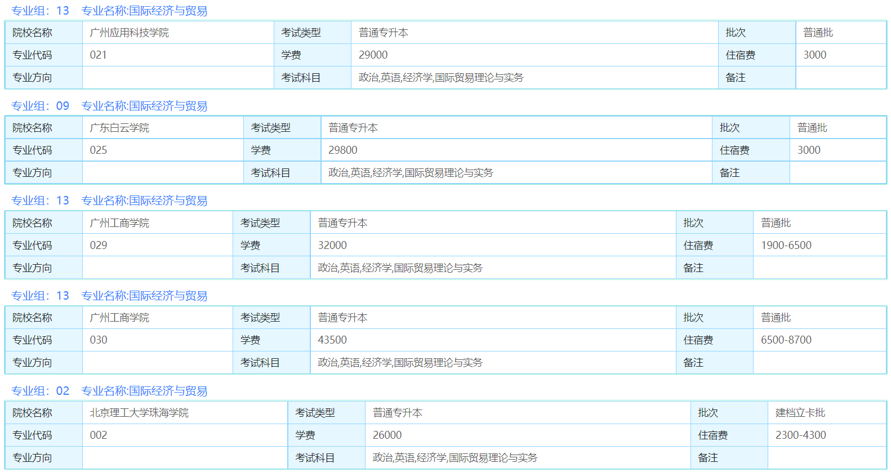Click exam subjects in the code 029 table
This screenshot has width=891, height=472.
click(400, 268)
